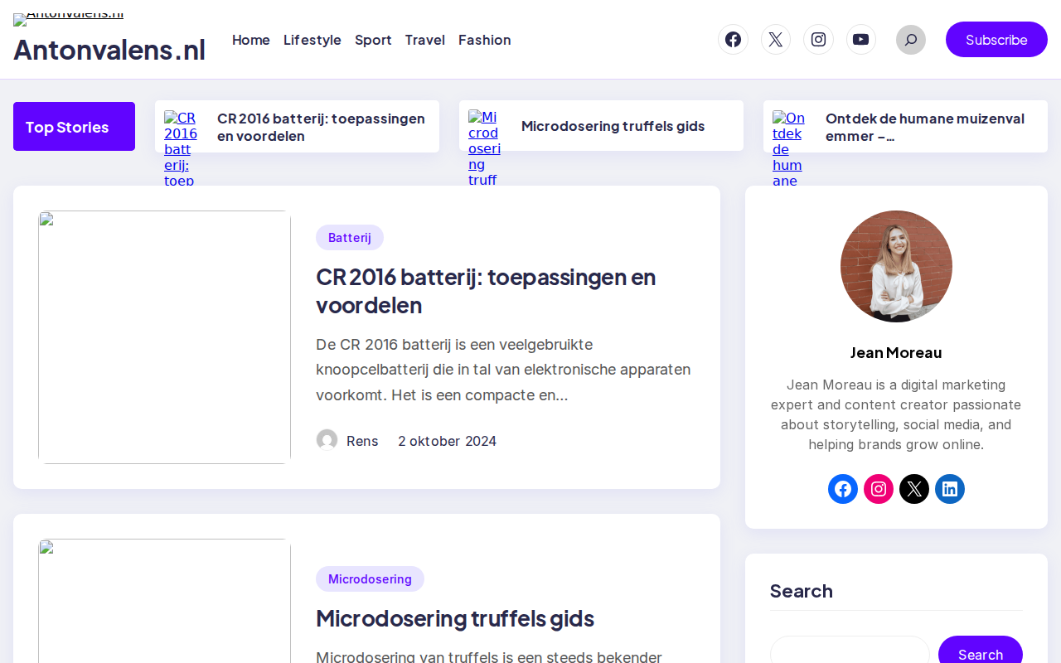Click the muizenval top story thumbnail
1061x663 pixels.
(x=789, y=148)
